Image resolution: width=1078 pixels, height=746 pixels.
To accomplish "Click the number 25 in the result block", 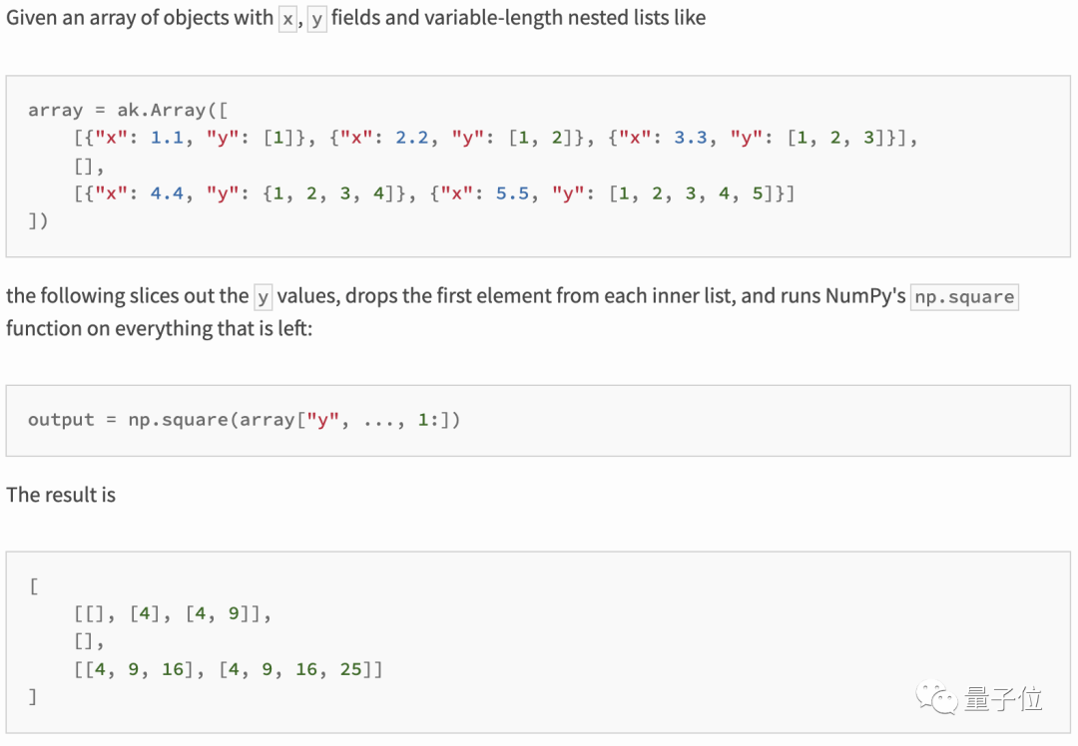I will coord(351,669).
